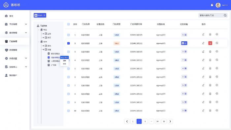Go to pagination page 3
Viewport: 231px width, 130px height.
pos(145,121)
